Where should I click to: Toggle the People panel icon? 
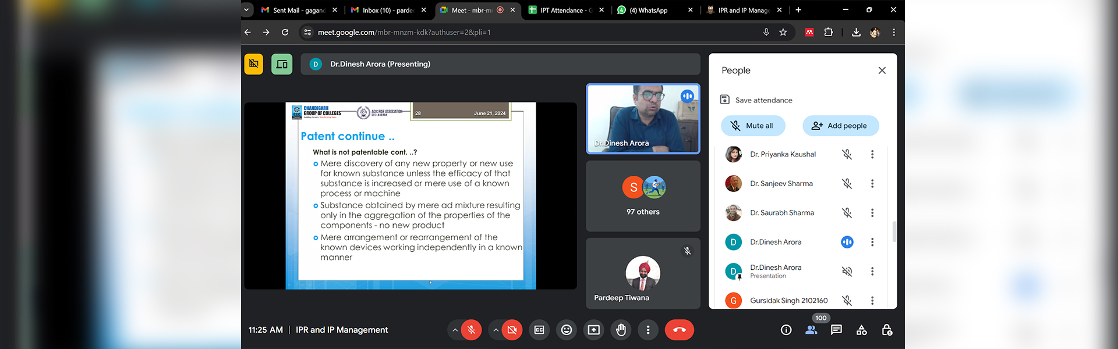pos(811,330)
